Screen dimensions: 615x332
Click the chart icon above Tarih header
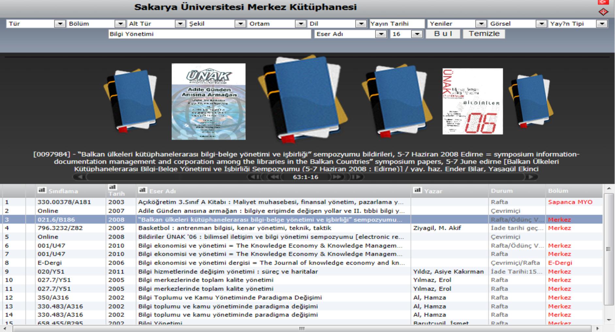(x=113, y=187)
